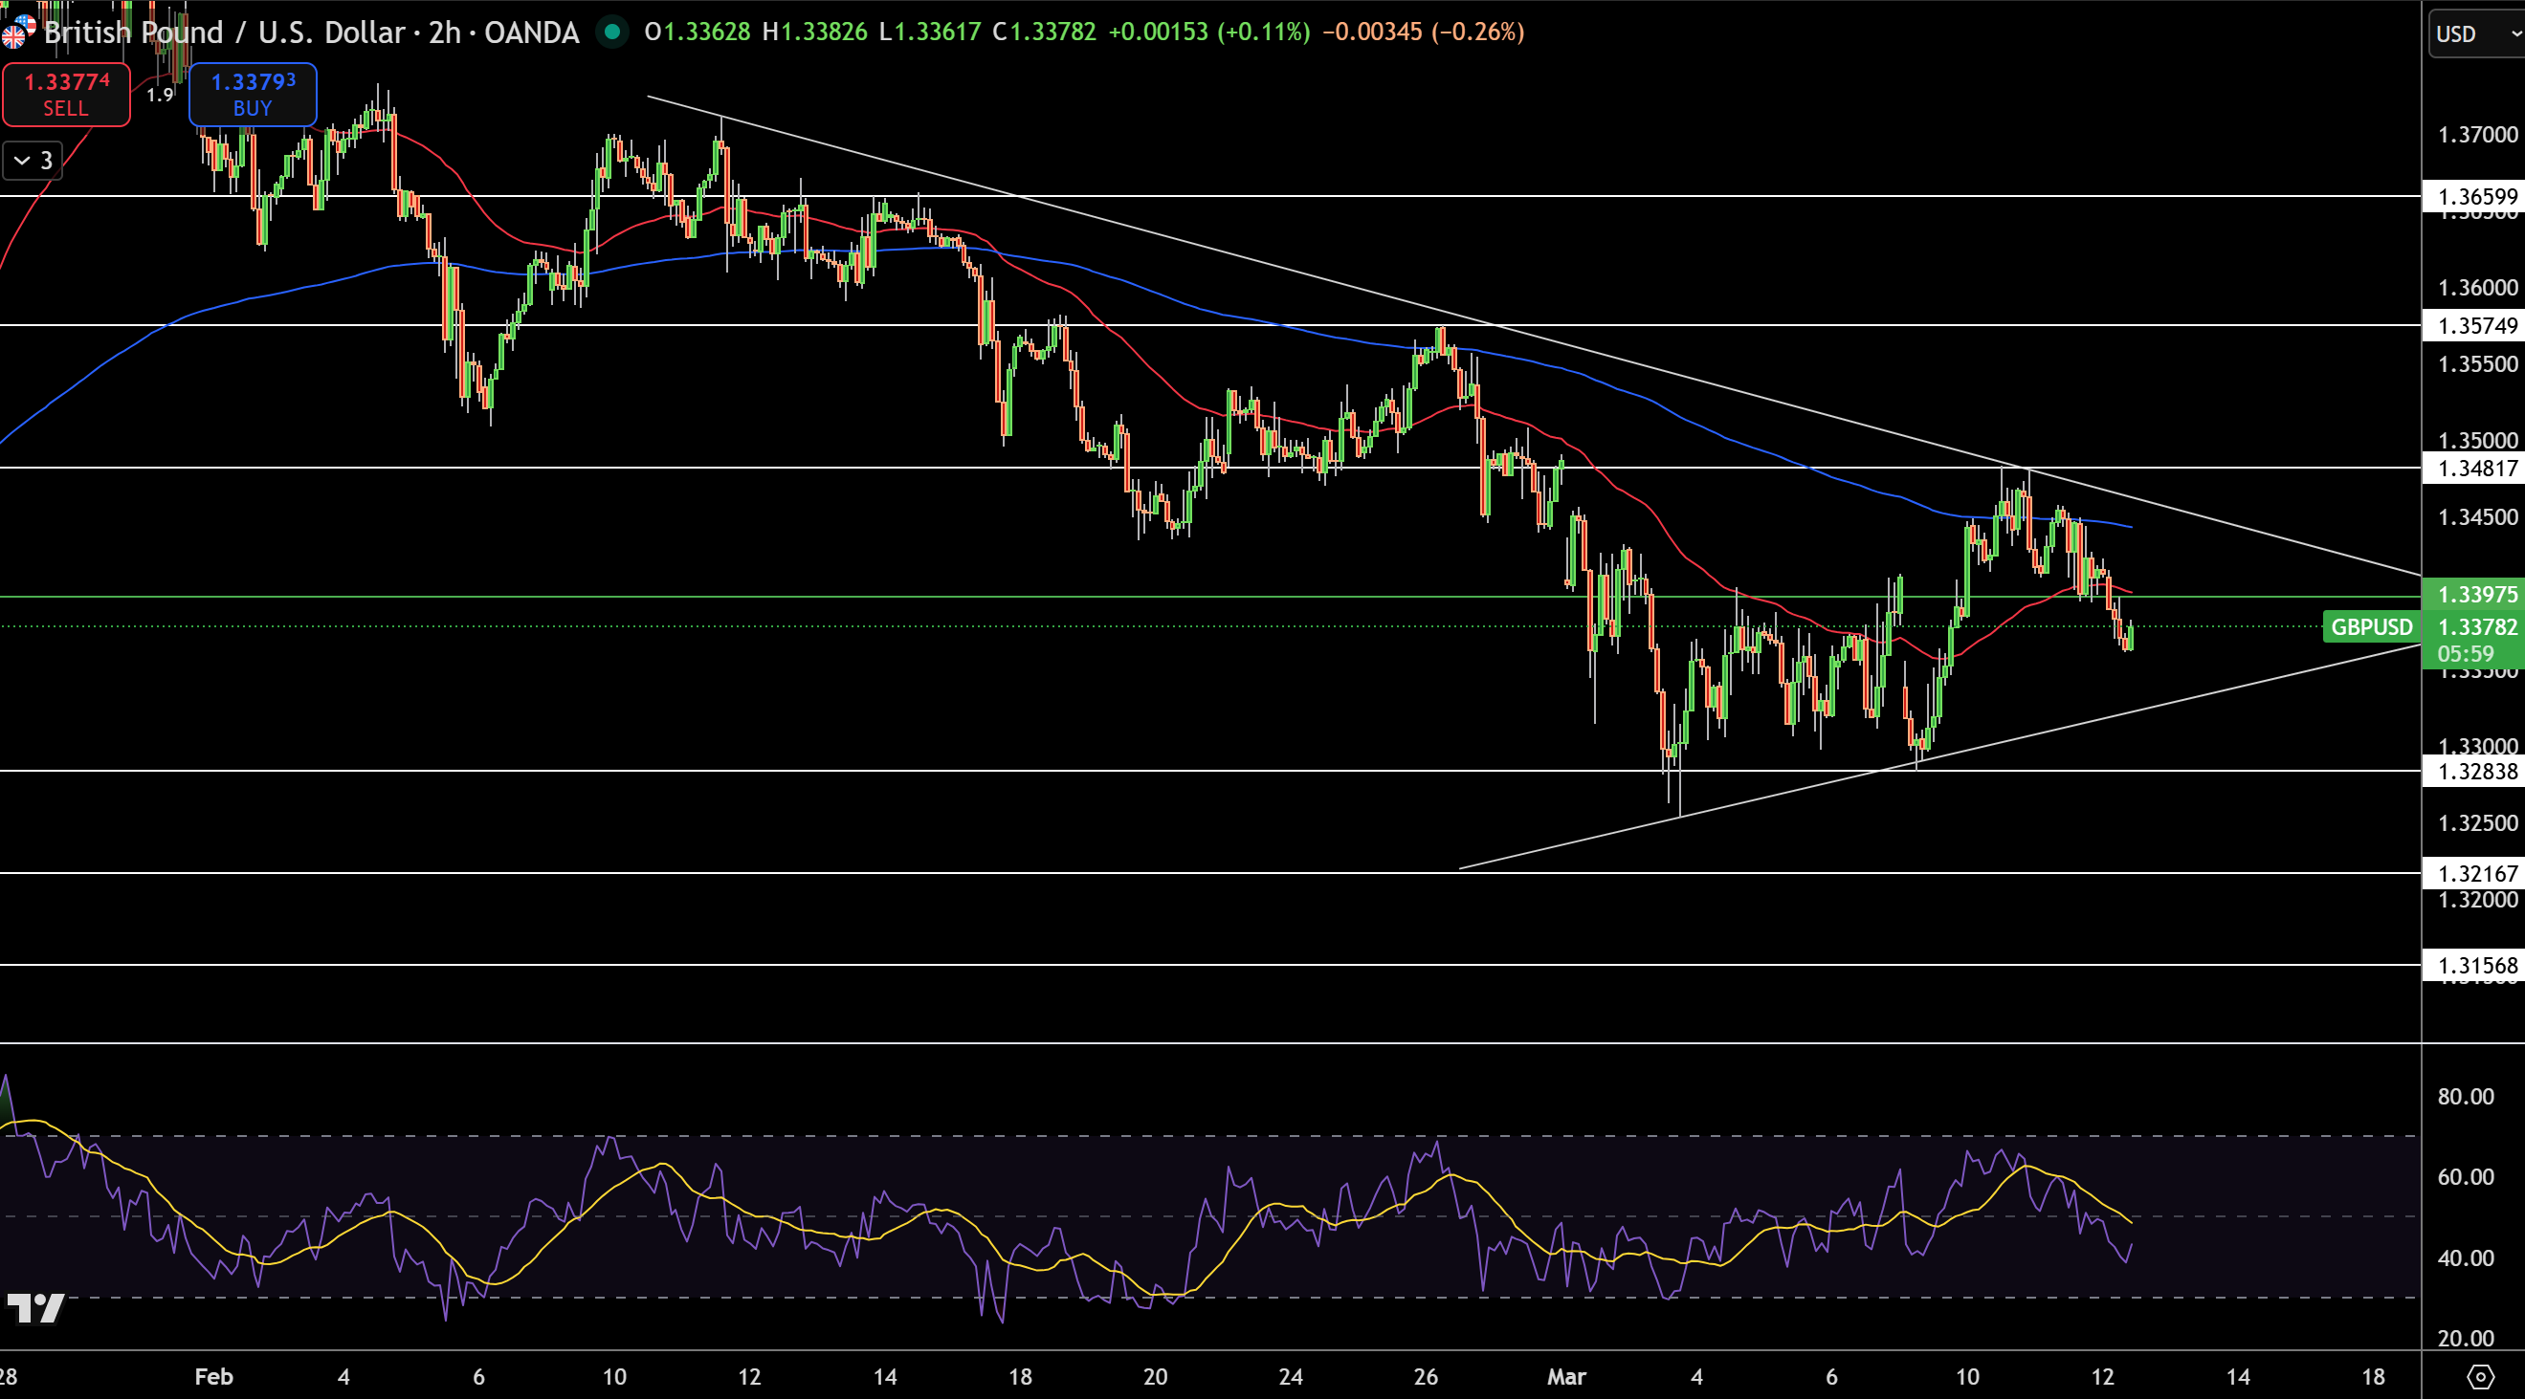The image size is (2525, 1399).
Task: Click the GBP/USD flag icon in the title
Action: [x=18, y=33]
